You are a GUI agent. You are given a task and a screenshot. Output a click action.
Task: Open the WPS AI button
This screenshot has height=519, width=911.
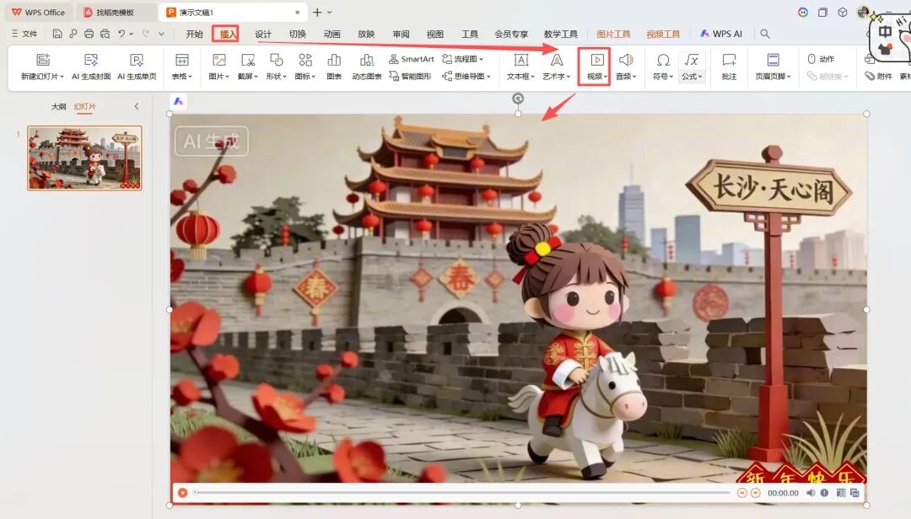[x=721, y=34]
